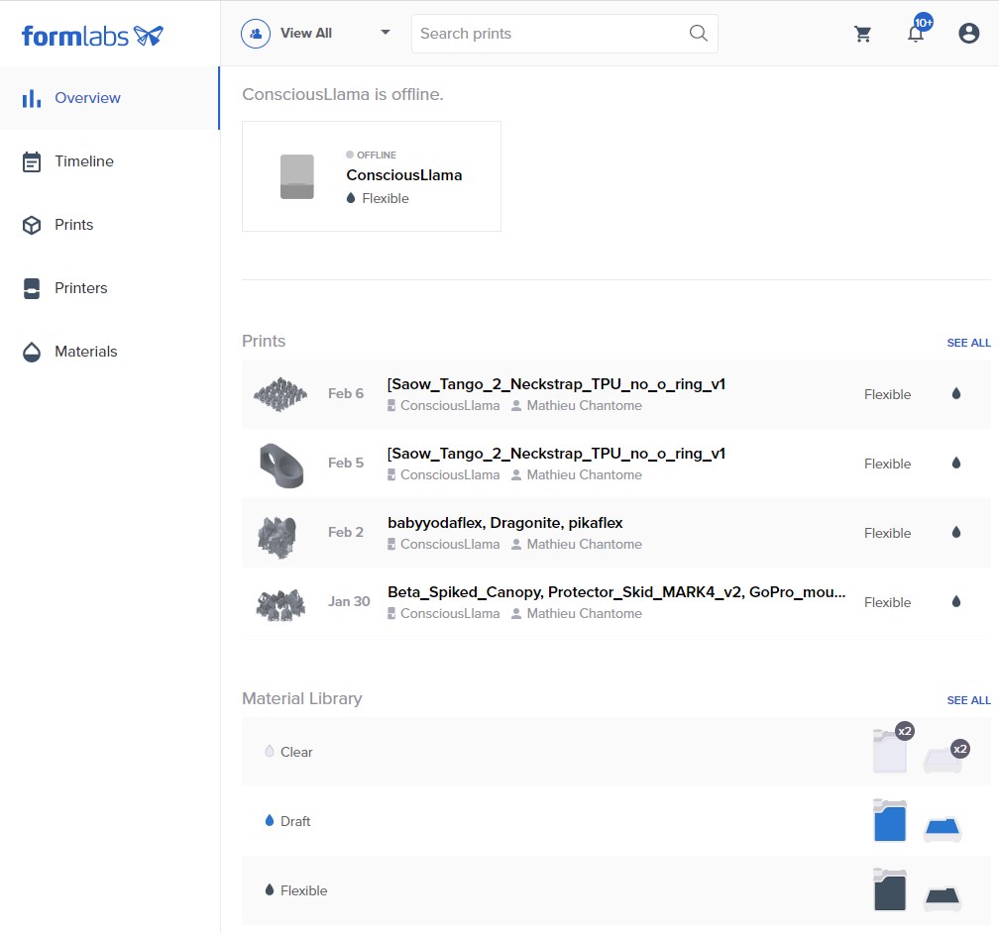Click the Jan 30 date
The width and height of the screenshot is (999, 933).
pyautogui.click(x=349, y=602)
